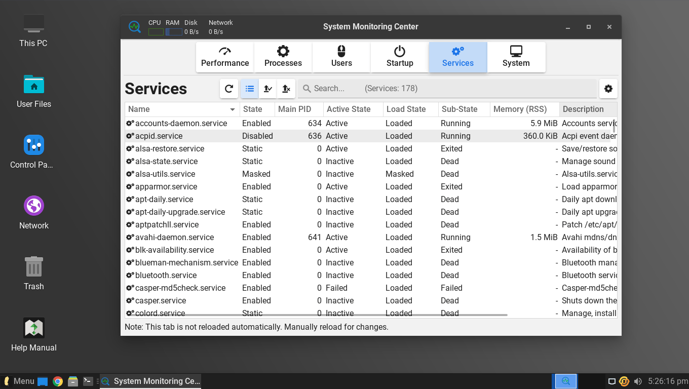The image size is (689, 389).
Task: Click the taskbar magnifier search icon
Action: coord(566,381)
